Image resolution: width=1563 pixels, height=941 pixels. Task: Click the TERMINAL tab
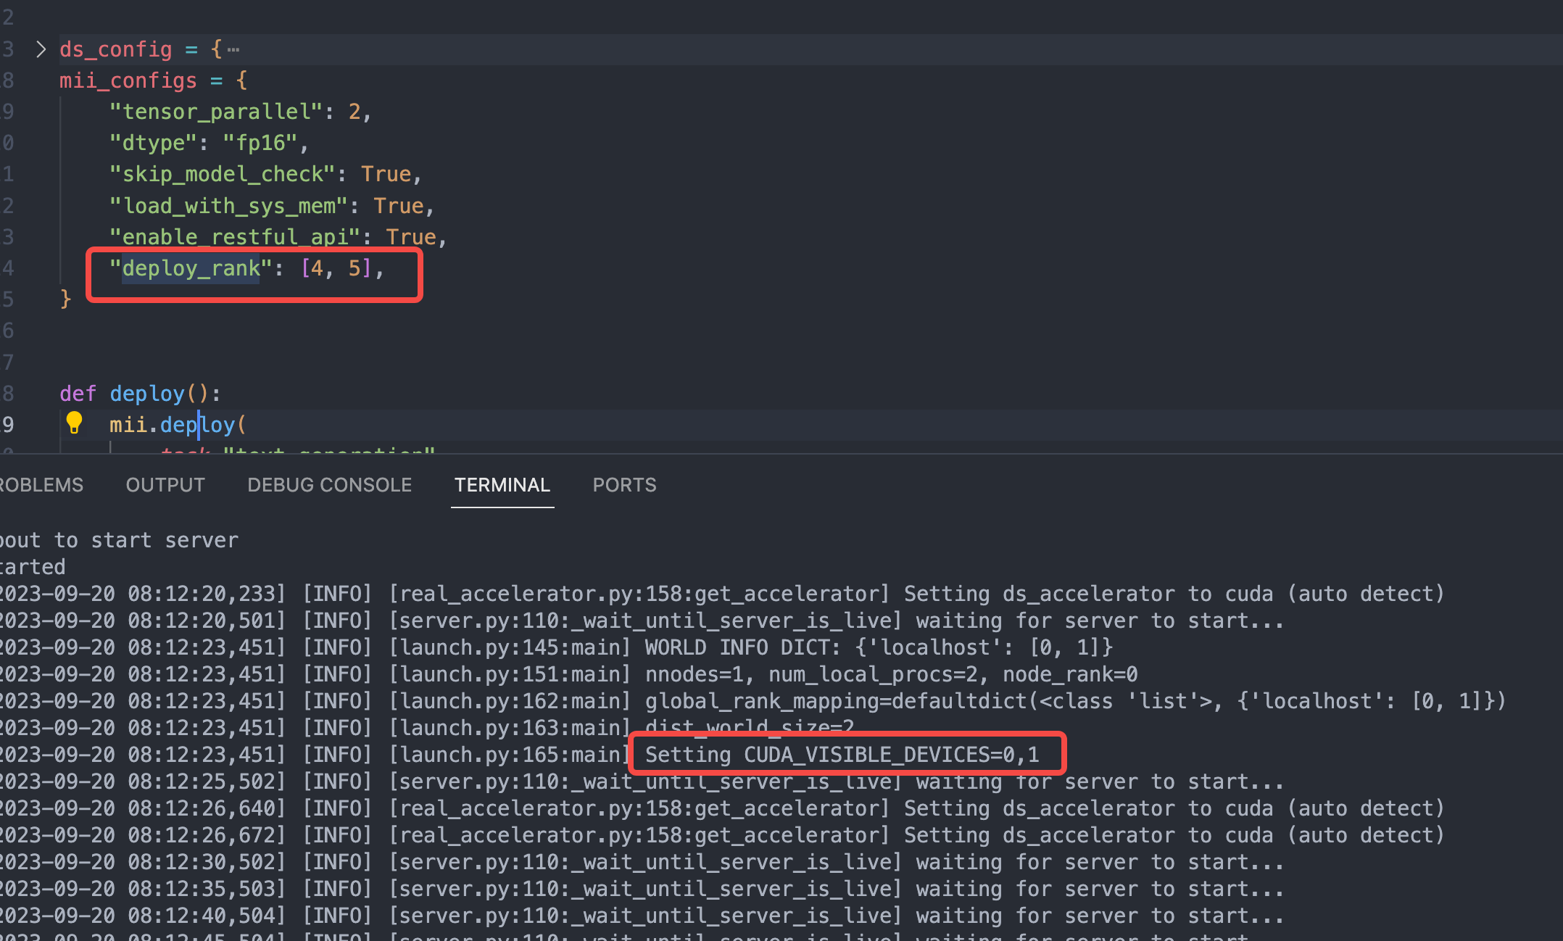click(x=502, y=485)
